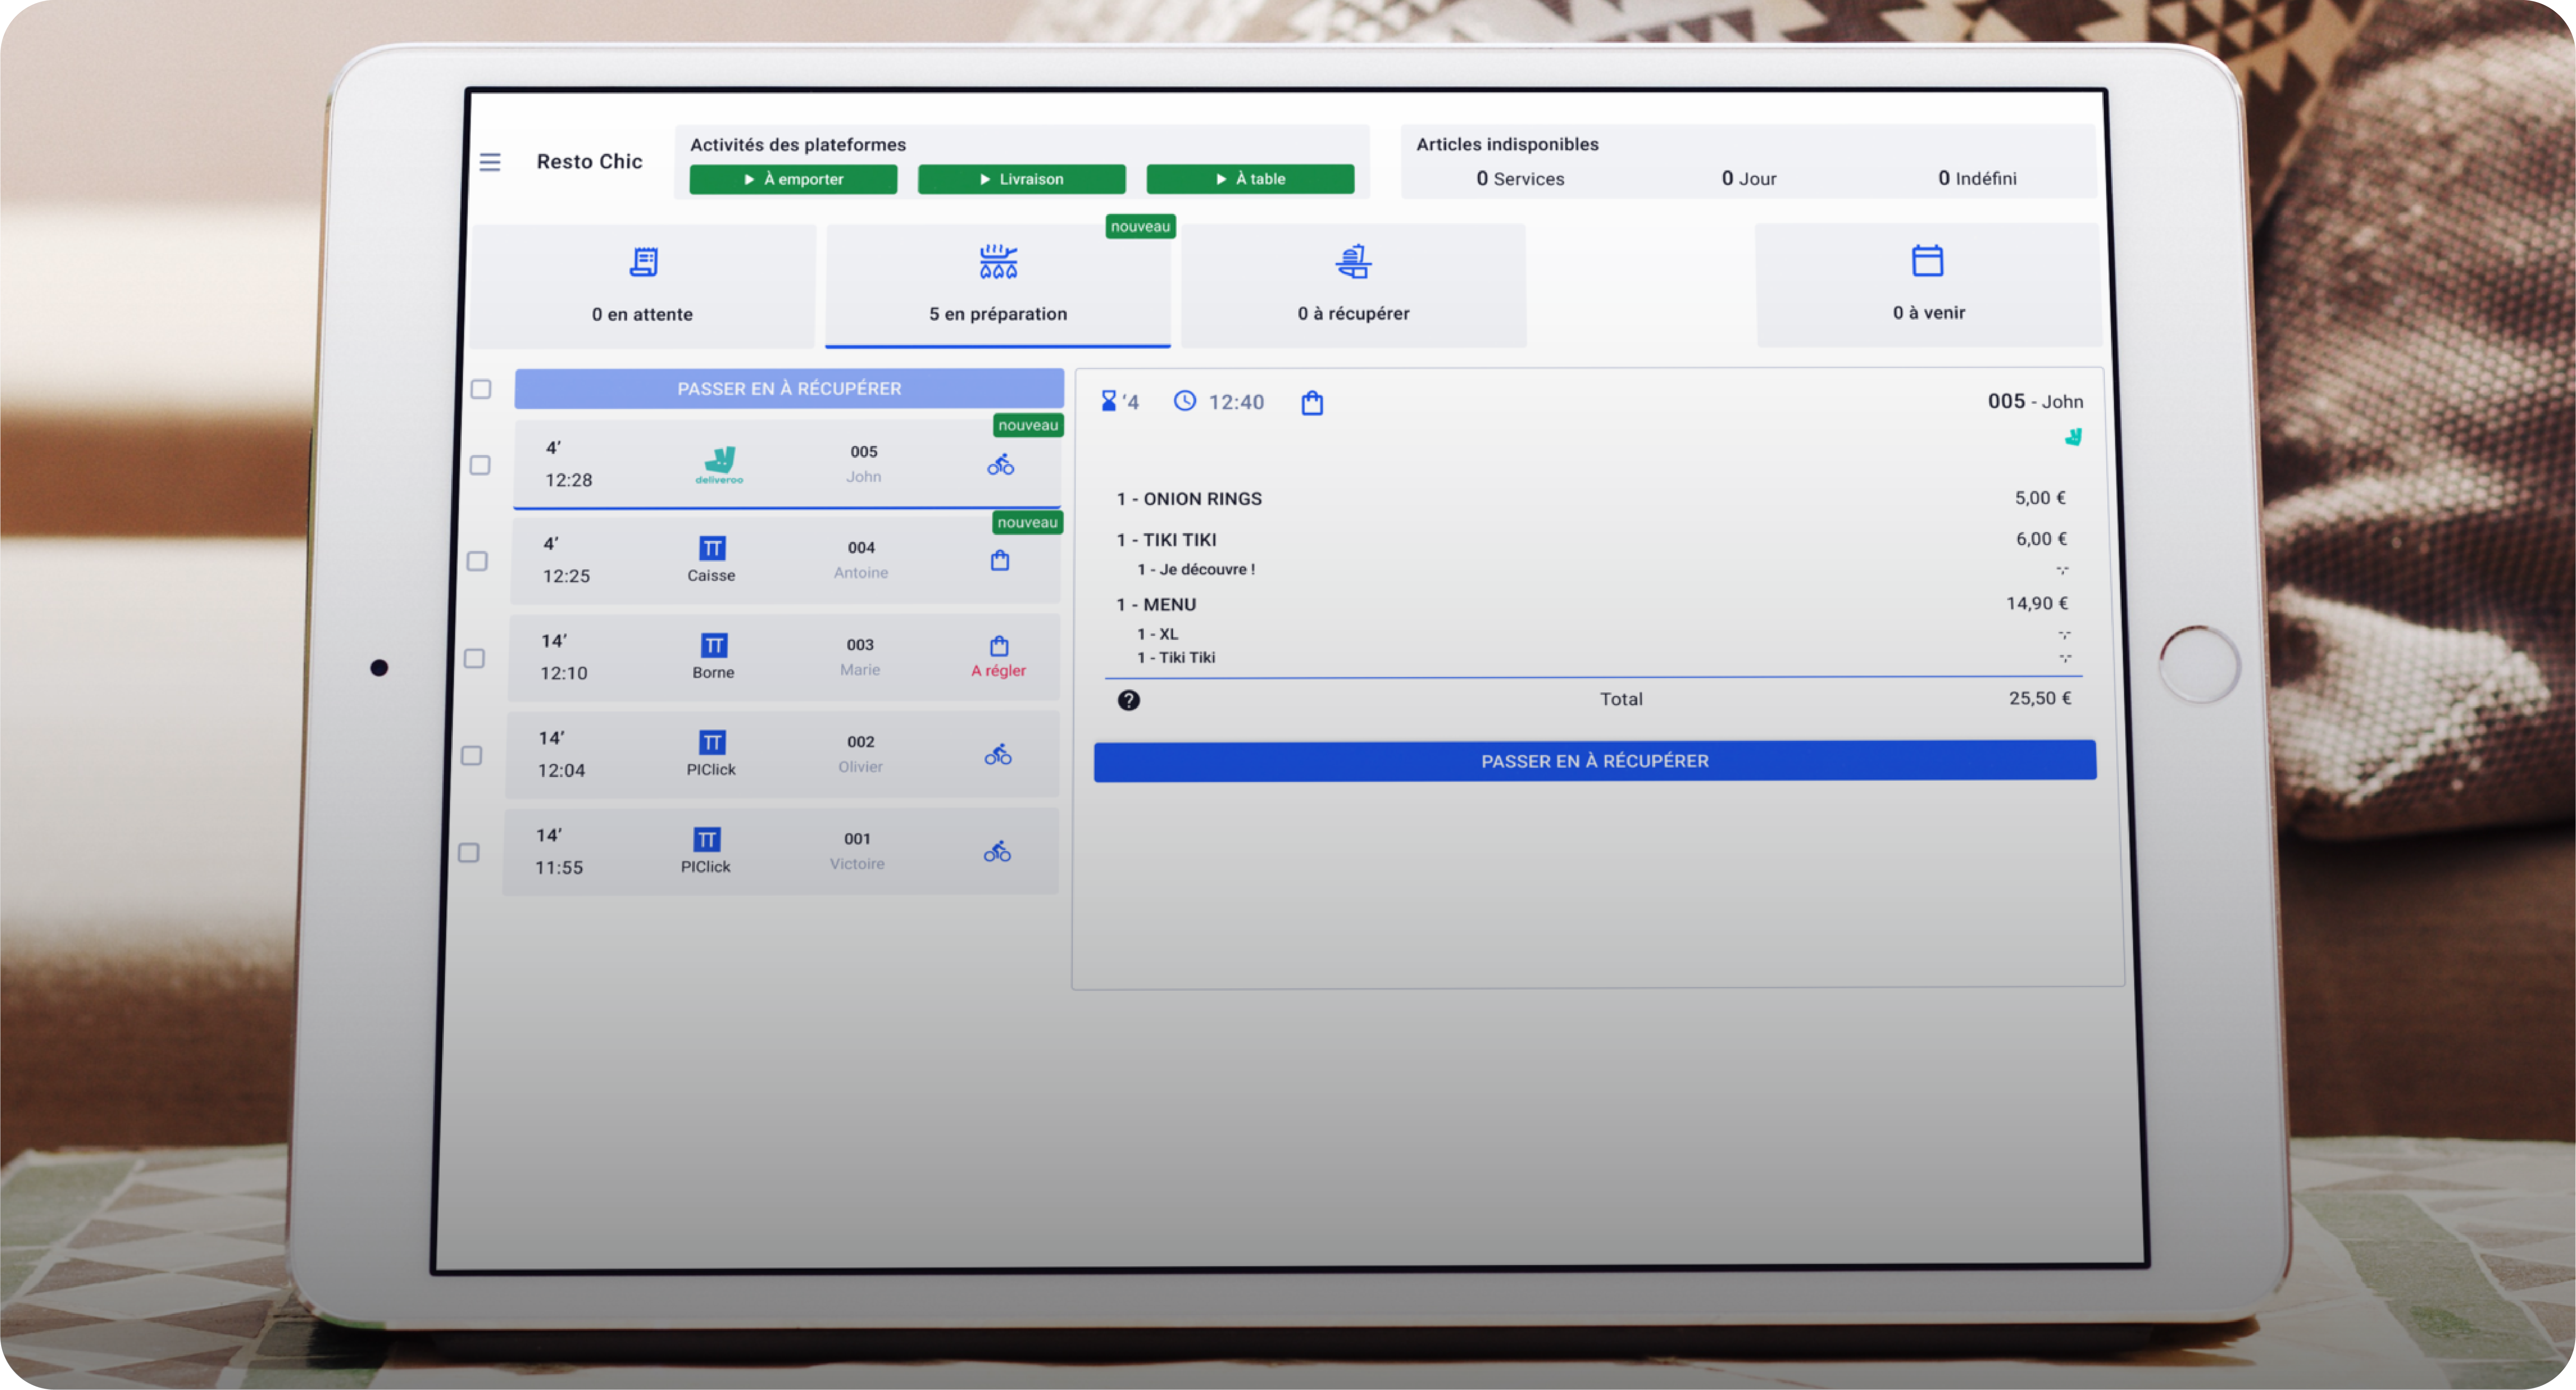Screen dimensions: 2576x1390
Task: Click the receipt icon above en attente
Action: pos(644,262)
